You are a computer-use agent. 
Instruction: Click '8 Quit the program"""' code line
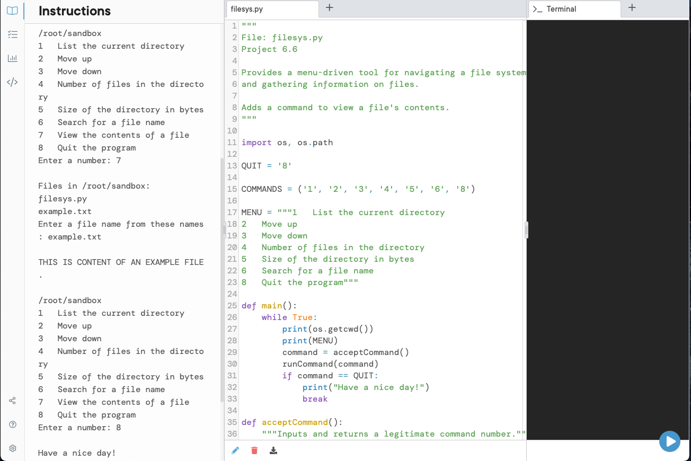click(300, 282)
